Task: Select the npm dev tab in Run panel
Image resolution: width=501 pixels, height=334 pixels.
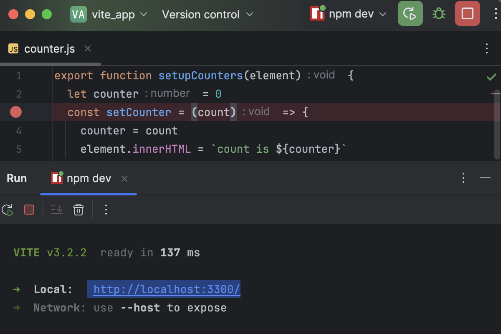Action: (88, 178)
